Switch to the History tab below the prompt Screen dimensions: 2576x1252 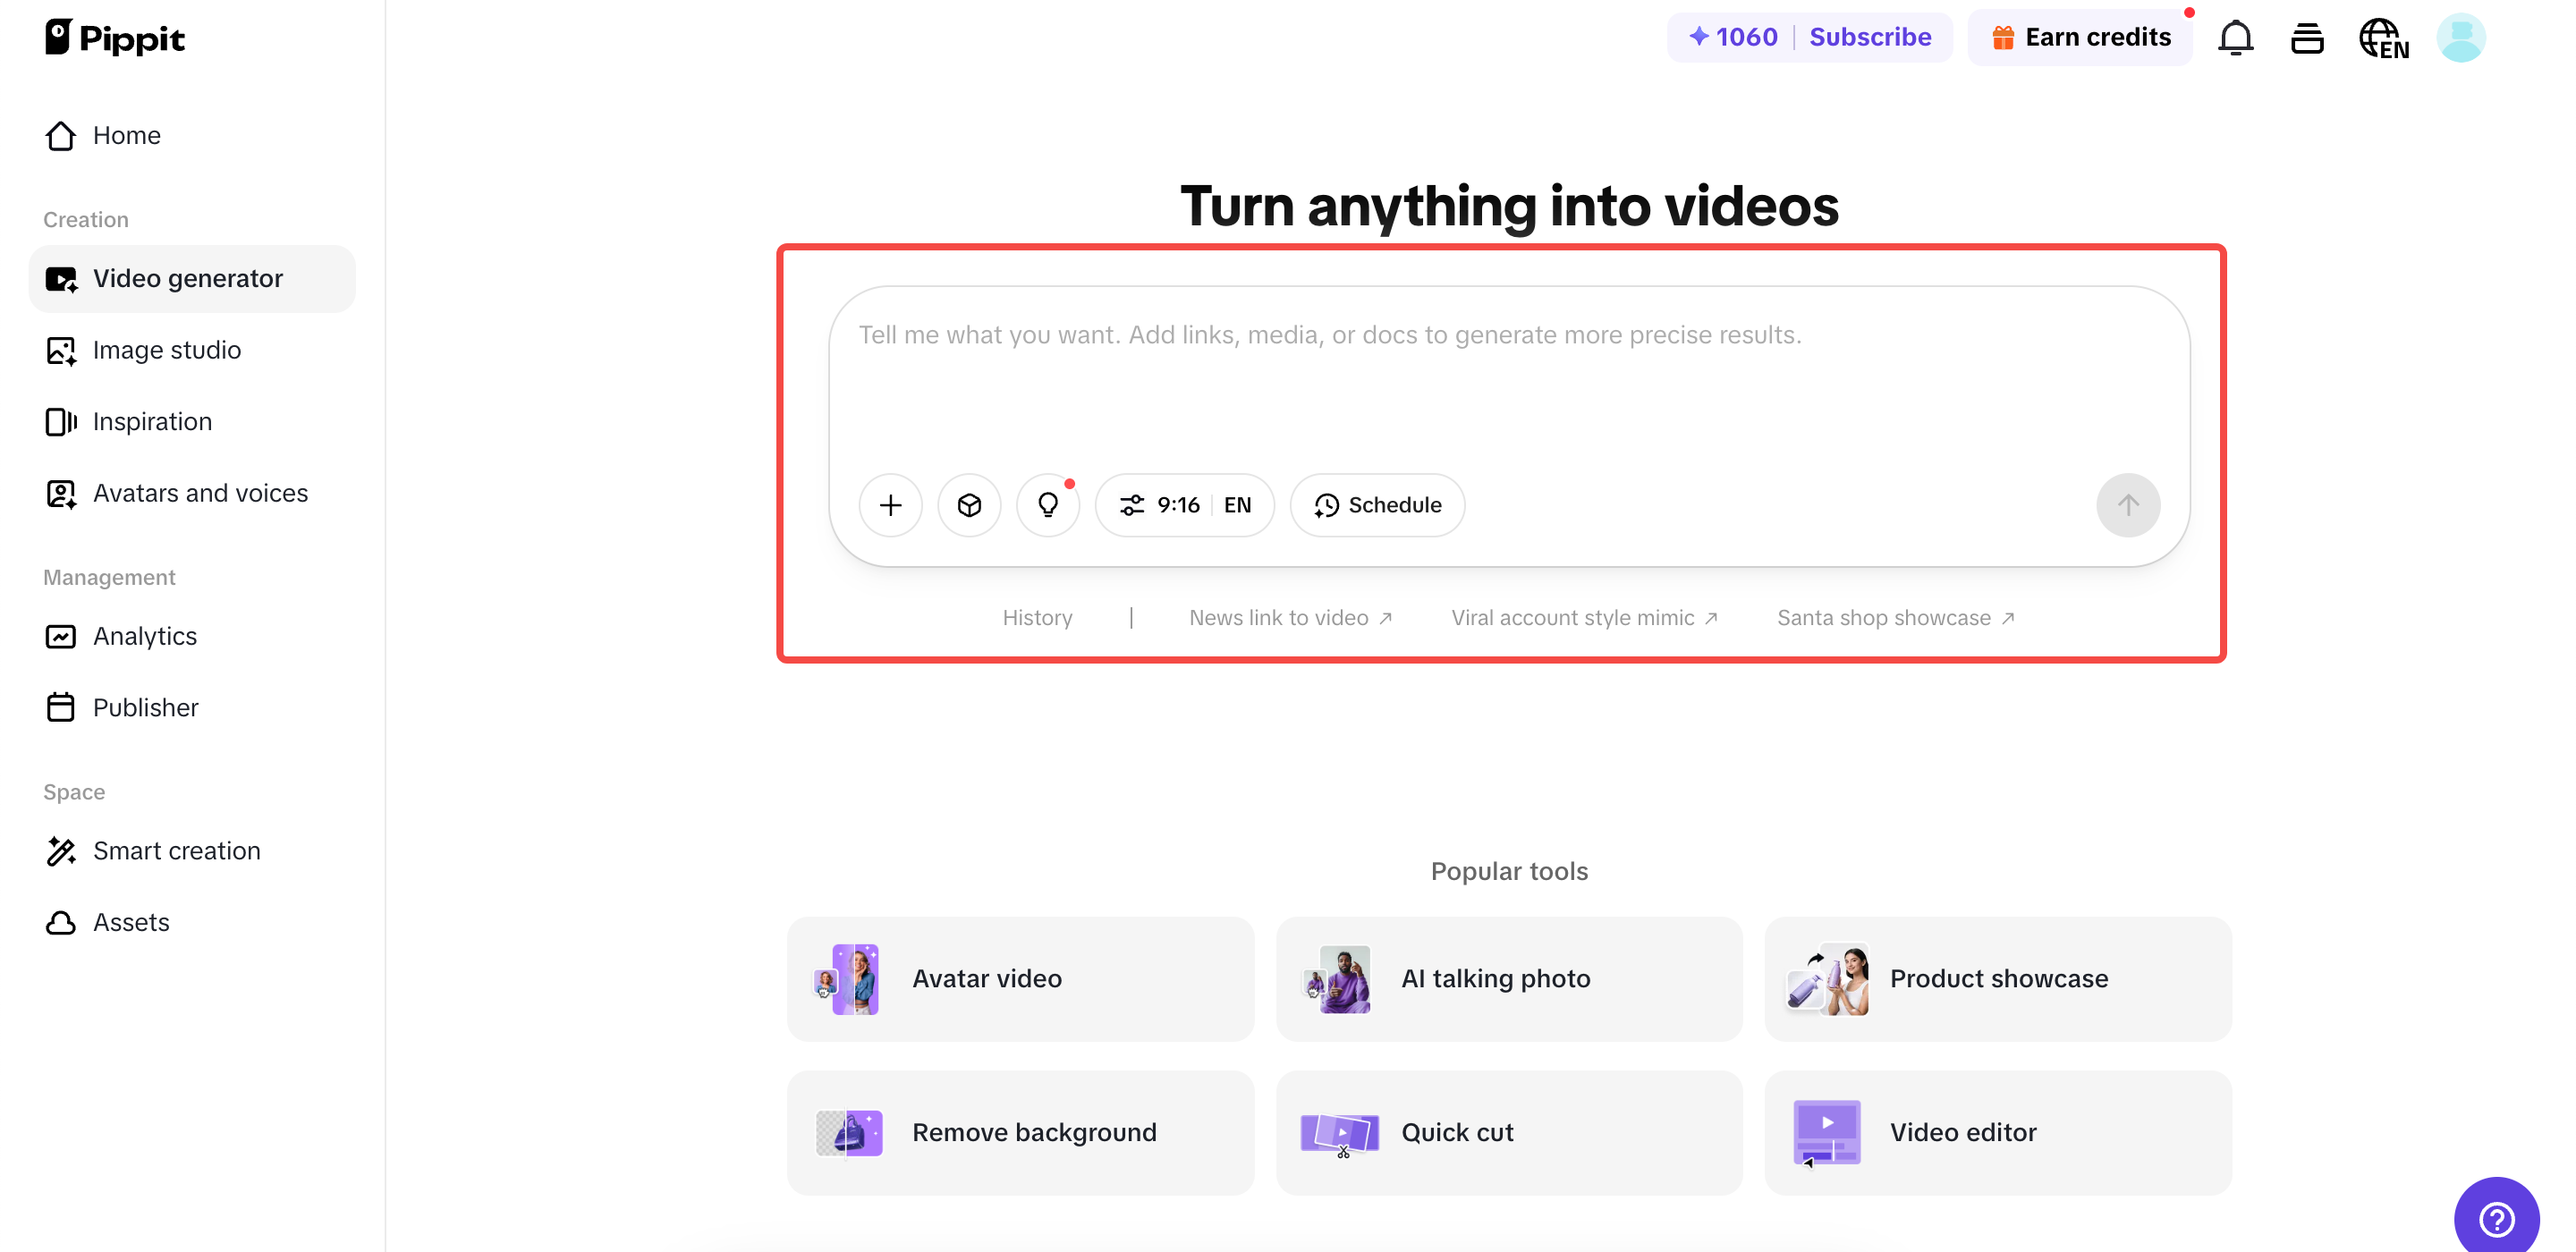click(1037, 617)
